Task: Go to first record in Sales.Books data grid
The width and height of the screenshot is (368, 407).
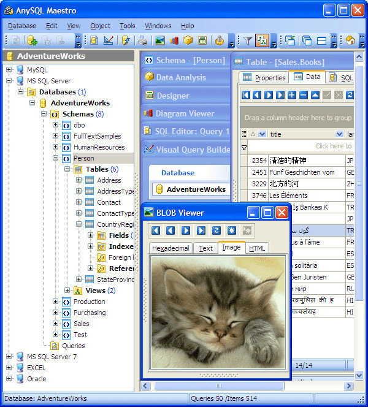Action: point(246,95)
